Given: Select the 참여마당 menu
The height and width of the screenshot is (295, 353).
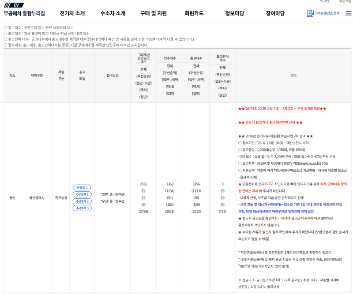Looking at the screenshot, I should [275, 13].
